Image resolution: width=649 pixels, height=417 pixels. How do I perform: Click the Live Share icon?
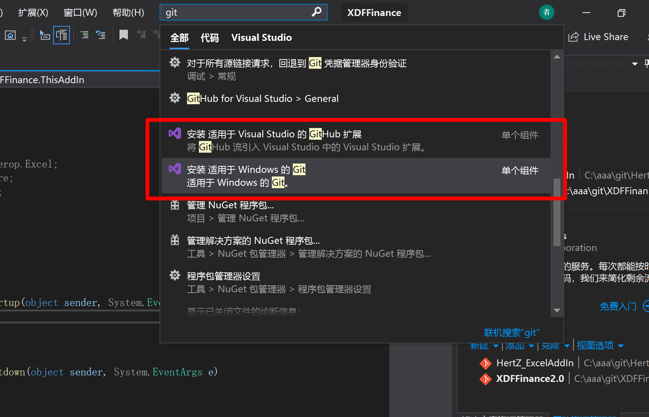[573, 37]
